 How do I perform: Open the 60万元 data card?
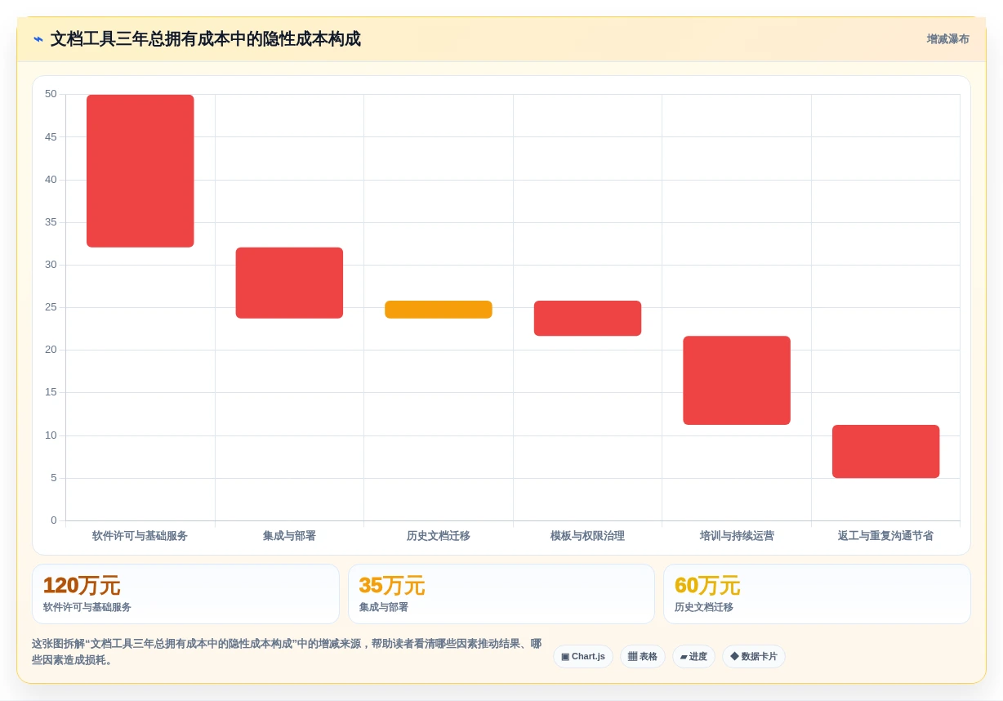817,594
